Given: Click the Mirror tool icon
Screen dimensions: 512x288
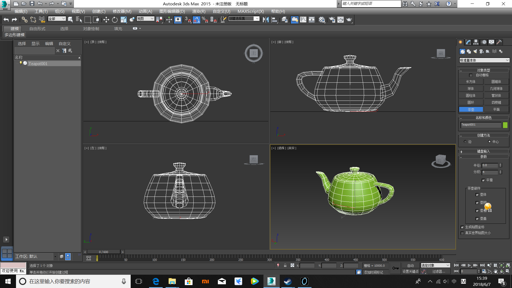Looking at the screenshot, I should pyautogui.click(x=266, y=20).
